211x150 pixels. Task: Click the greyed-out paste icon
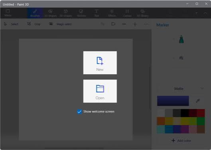(x=103, y=24)
